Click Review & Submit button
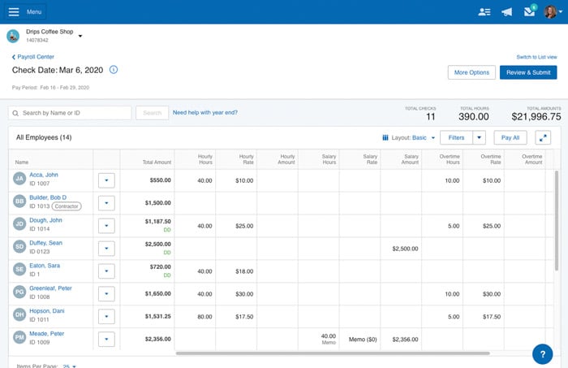The image size is (568, 368). pyautogui.click(x=528, y=72)
